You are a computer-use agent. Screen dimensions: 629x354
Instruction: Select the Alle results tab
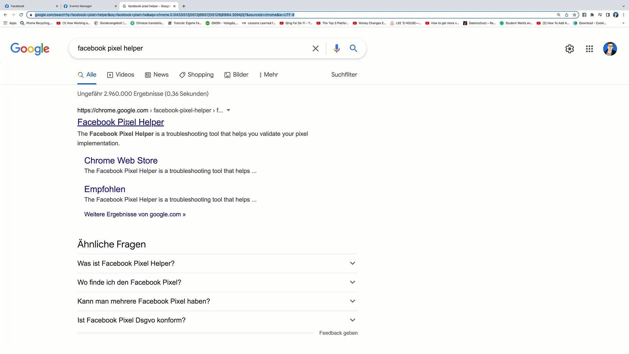tap(87, 75)
